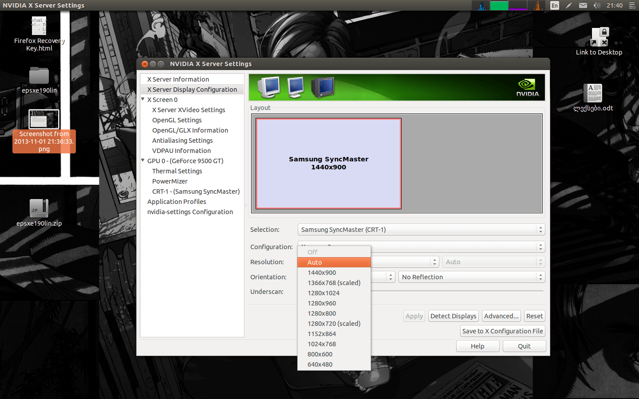Select X Server Display Configuration entry
The height and width of the screenshot is (399, 639).
pos(192,90)
